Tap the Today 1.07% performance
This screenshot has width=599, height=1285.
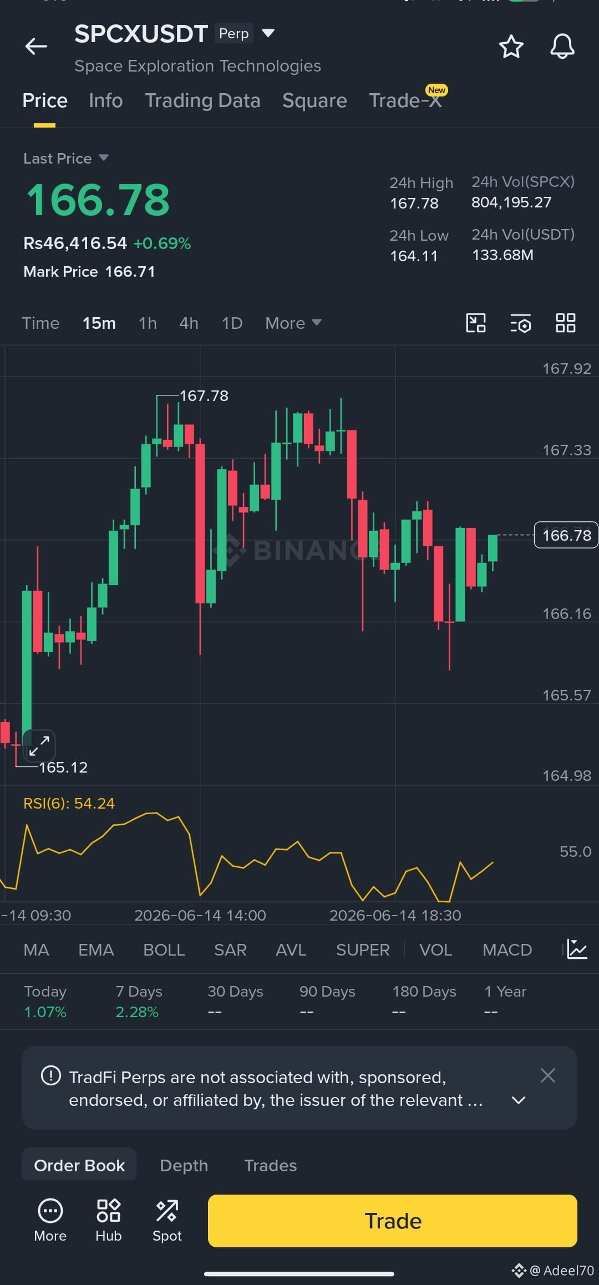[45, 1001]
